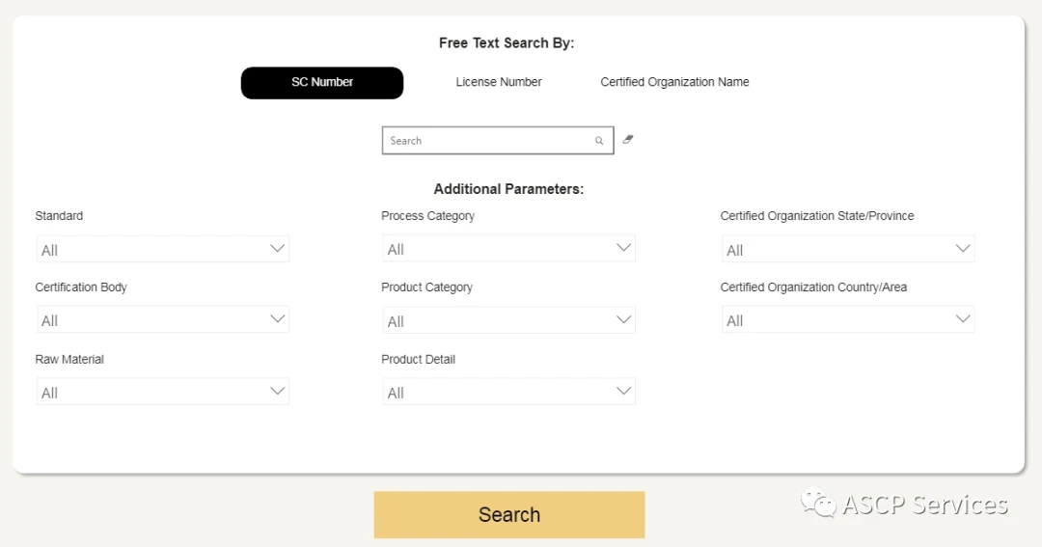Choose Certified Organization Name search option
The width and height of the screenshot is (1042, 547).
pyautogui.click(x=674, y=83)
